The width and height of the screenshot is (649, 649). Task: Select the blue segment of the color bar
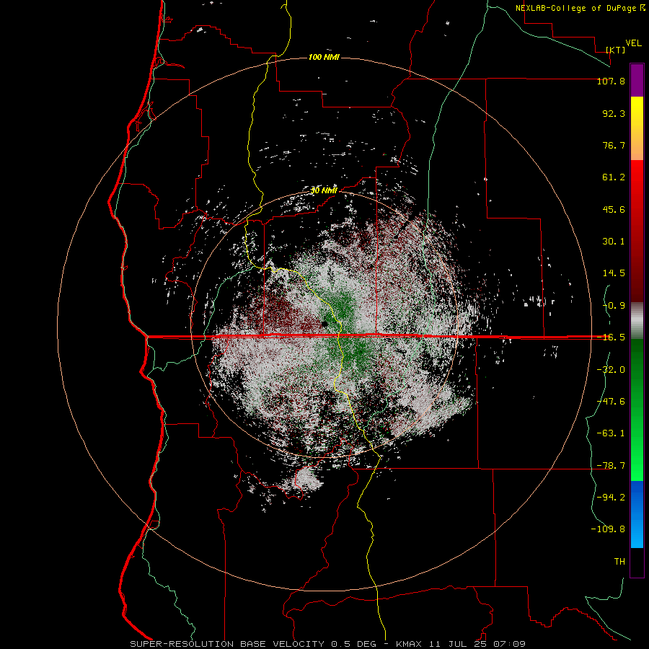(x=637, y=514)
